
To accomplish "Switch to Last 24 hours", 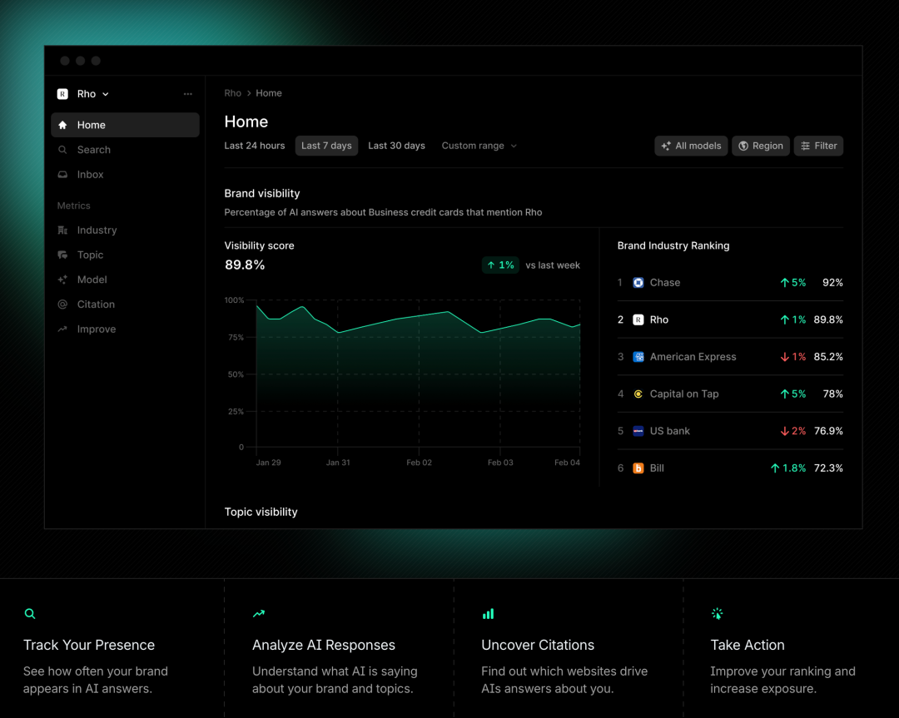I will coord(255,146).
